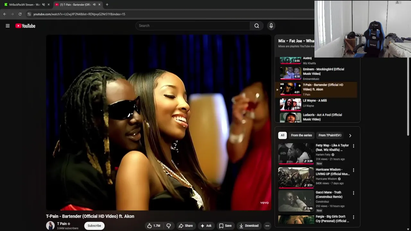Mute the T-Pain tab via its speaker icon
The height and width of the screenshot is (231, 411).
pos(94,4)
